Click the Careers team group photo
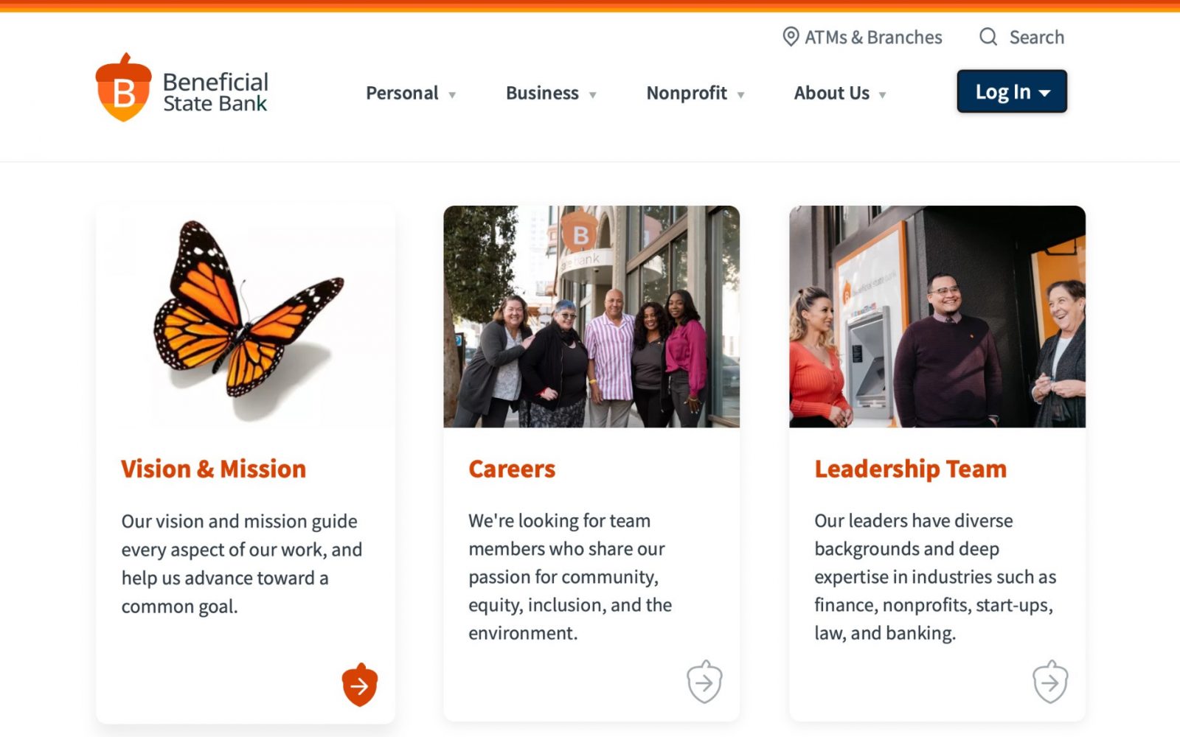This screenshot has width=1180, height=737. [x=591, y=317]
